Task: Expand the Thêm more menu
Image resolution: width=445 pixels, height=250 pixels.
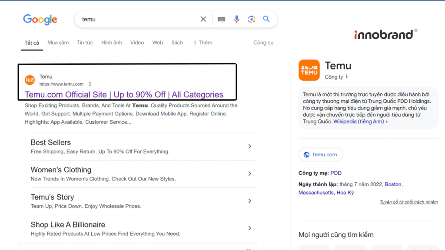Action: click(x=203, y=43)
